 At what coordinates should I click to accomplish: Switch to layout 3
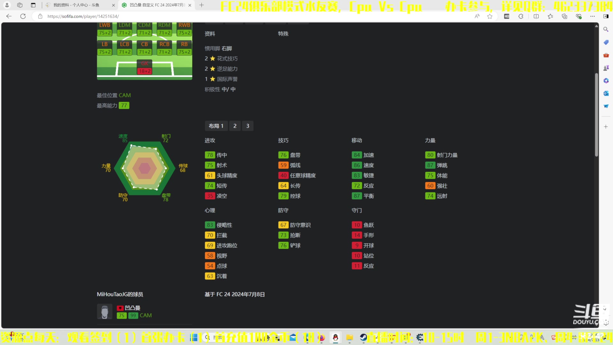tap(248, 126)
